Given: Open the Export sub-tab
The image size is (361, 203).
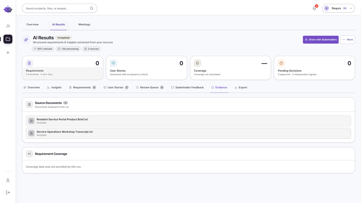Looking at the screenshot, I should [x=241, y=88].
